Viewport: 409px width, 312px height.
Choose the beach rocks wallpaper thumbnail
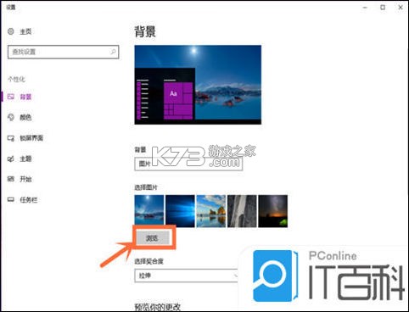211,211
